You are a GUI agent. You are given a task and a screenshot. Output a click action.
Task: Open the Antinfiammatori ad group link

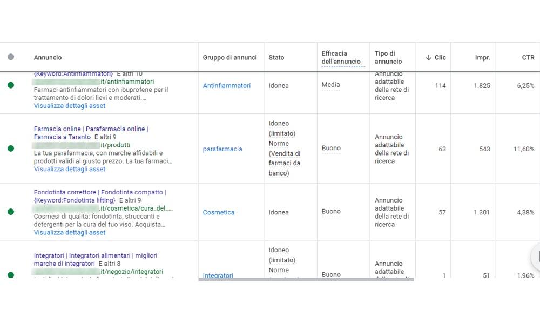(227, 86)
